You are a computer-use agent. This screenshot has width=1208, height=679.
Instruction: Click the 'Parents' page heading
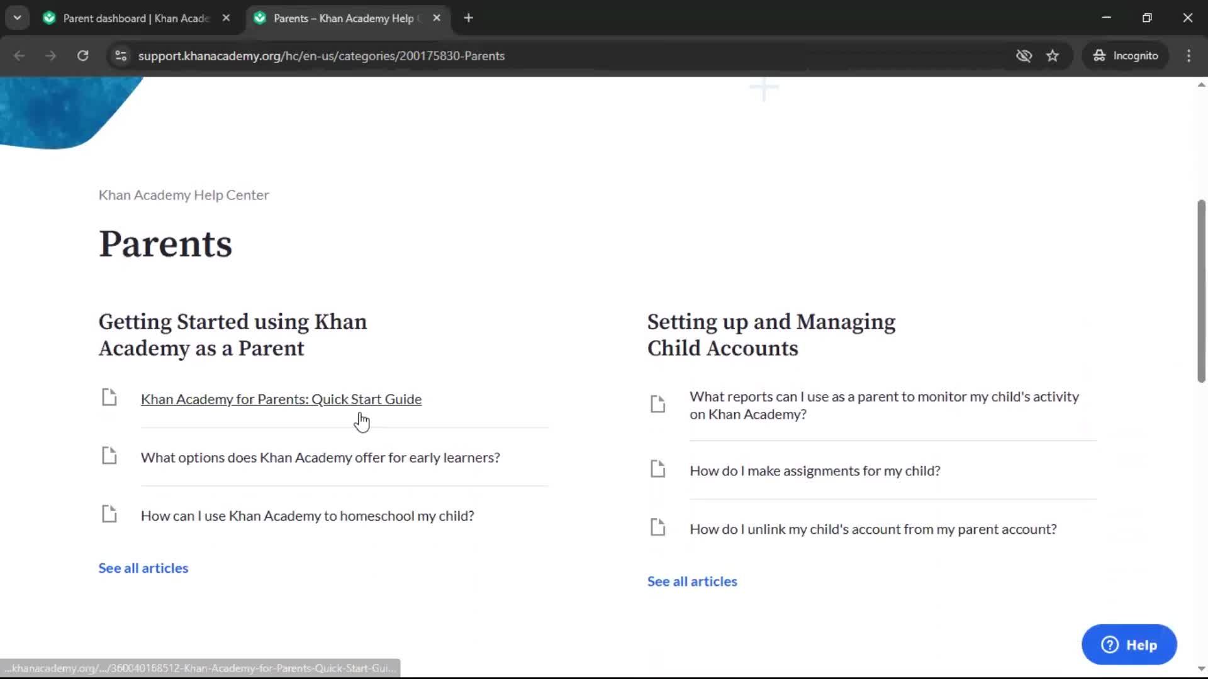[x=165, y=244]
